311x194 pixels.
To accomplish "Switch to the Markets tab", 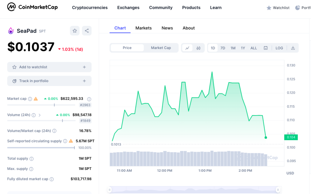I will click(x=143, y=28).
